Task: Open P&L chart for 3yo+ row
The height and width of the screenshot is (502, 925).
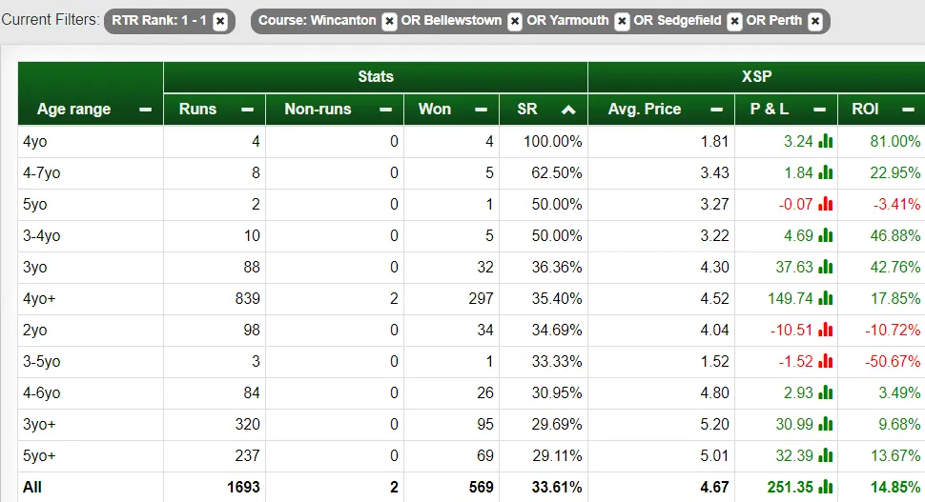Action: (x=825, y=424)
